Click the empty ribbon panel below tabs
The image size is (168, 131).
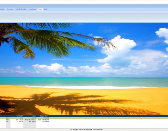click(x=84, y=16)
